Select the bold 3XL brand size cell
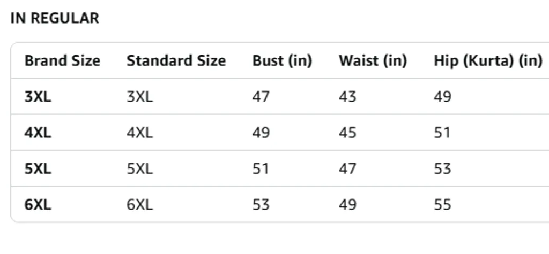Viewport: 549px width, 254px height. (x=38, y=97)
